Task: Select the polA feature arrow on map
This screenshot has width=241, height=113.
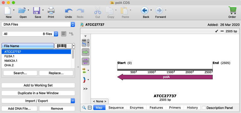Action: 165,77
